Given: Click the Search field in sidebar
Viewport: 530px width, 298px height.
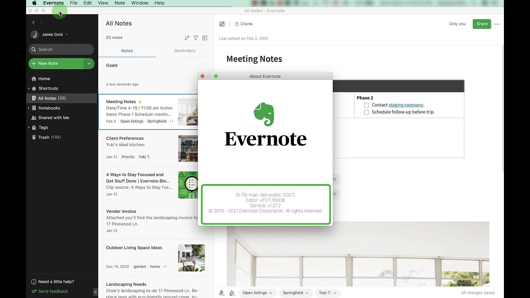Looking at the screenshot, I should click(61, 49).
